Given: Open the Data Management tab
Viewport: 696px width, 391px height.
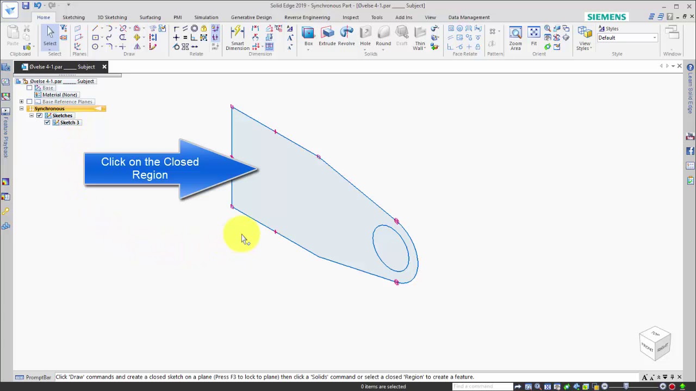Looking at the screenshot, I should [469, 17].
